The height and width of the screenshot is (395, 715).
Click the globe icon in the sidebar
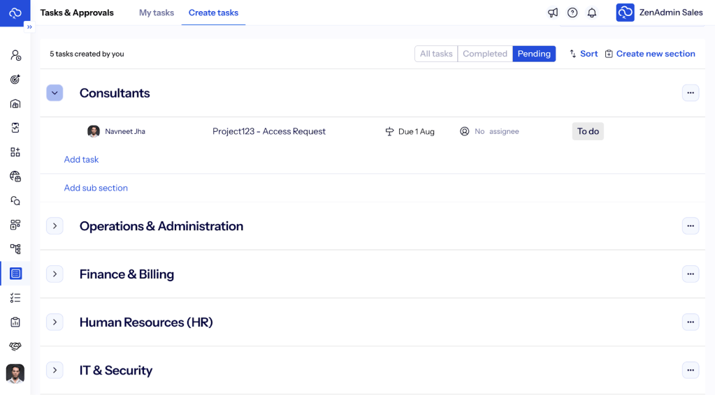pos(15,177)
